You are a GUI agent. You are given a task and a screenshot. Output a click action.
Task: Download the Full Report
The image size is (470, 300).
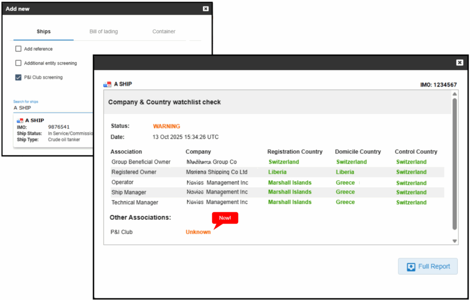click(428, 267)
